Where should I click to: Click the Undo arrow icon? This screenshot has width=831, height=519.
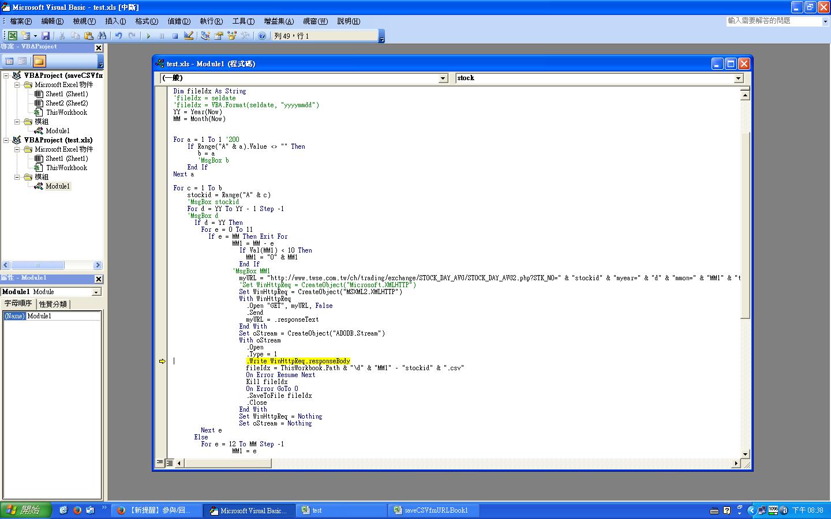pos(118,36)
